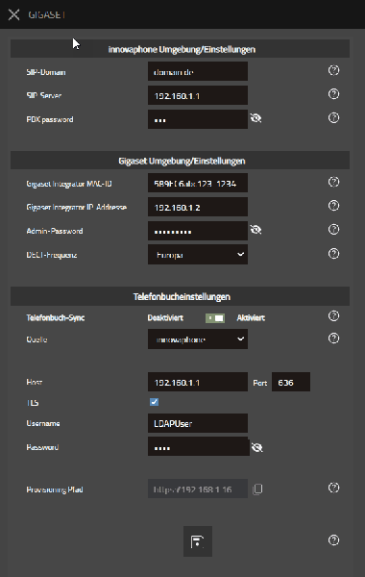Open help for SIP-Server field
Viewport: 365px width, 577px height.
point(333,94)
